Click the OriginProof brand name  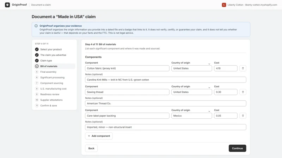coord(19,5)
